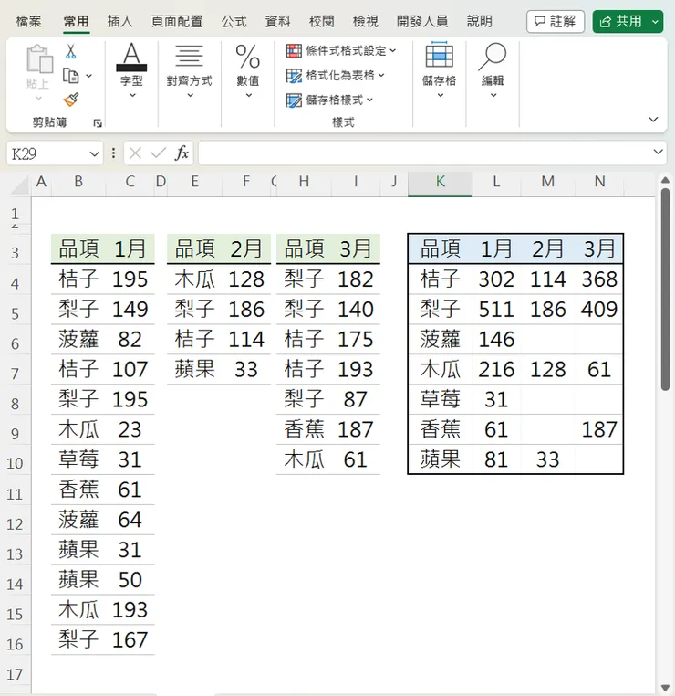Open the Name Box dropdown arrow
The width and height of the screenshot is (675, 696).
[94, 154]
